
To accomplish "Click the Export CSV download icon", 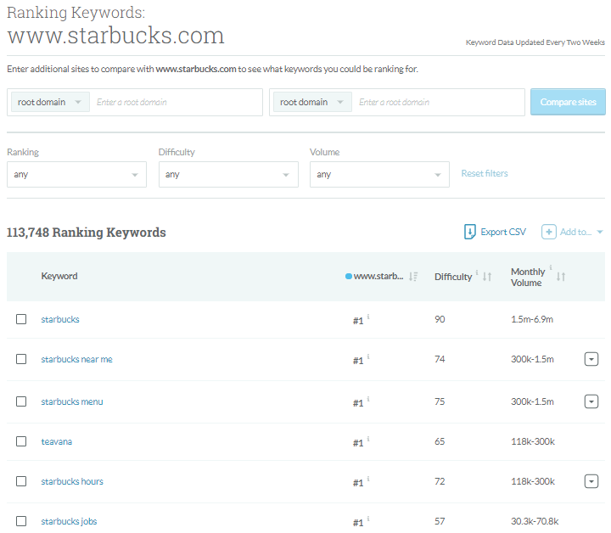I will pos(470,232).
